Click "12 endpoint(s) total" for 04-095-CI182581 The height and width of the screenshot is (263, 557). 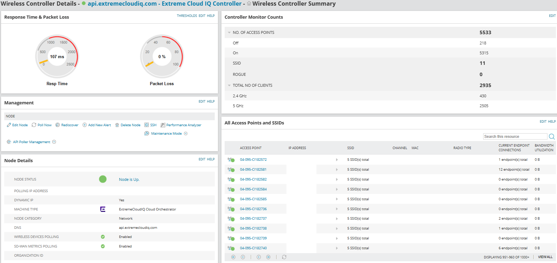coord(514,170)
